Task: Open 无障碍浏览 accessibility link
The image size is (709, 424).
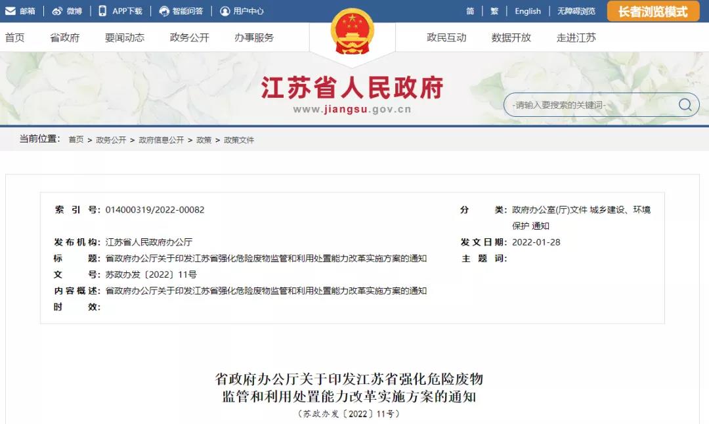Action: [x=576, y=11]
